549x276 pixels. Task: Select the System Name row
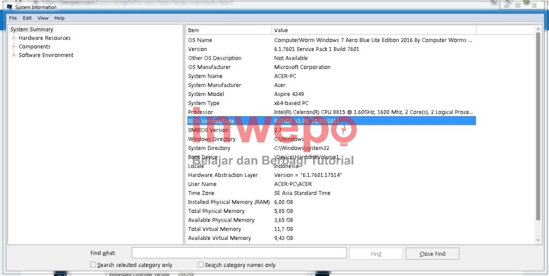pyautogui.click(x=331, y=76)
